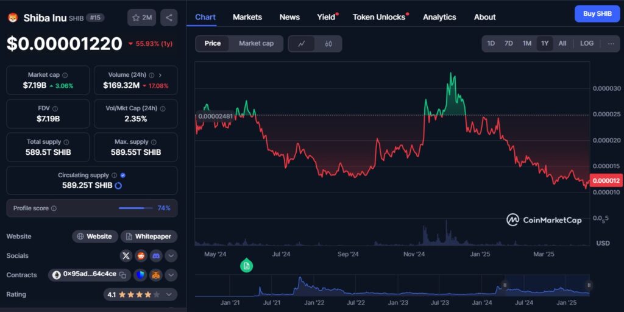This screenshot has width=624, height=312.
Task: Open Circulating supply info icon
Action: (114, 175)
